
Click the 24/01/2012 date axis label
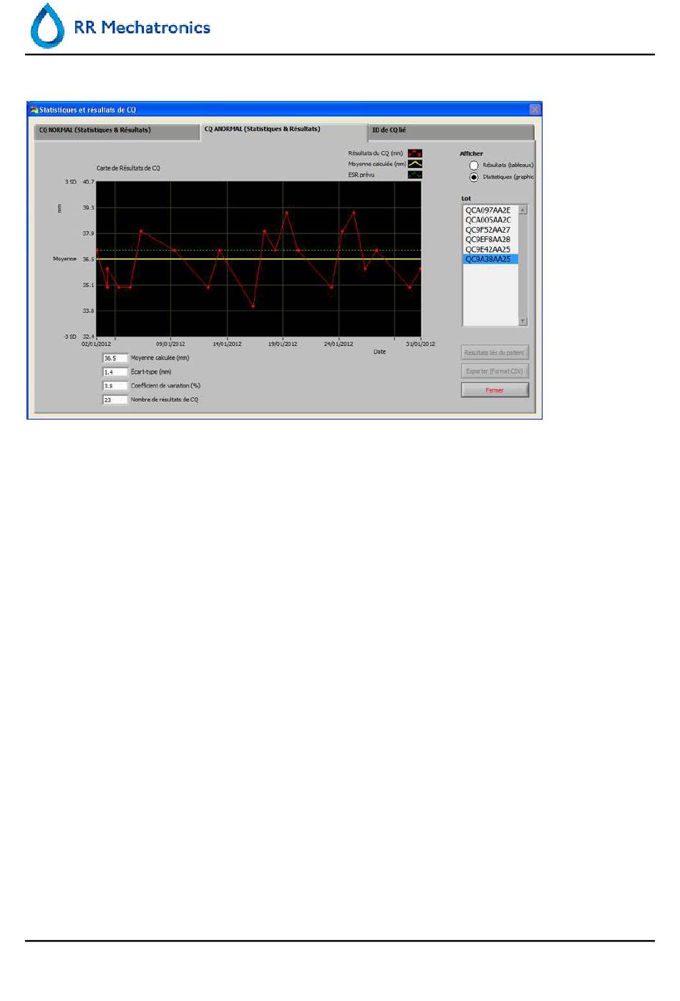tap(339, 344)
